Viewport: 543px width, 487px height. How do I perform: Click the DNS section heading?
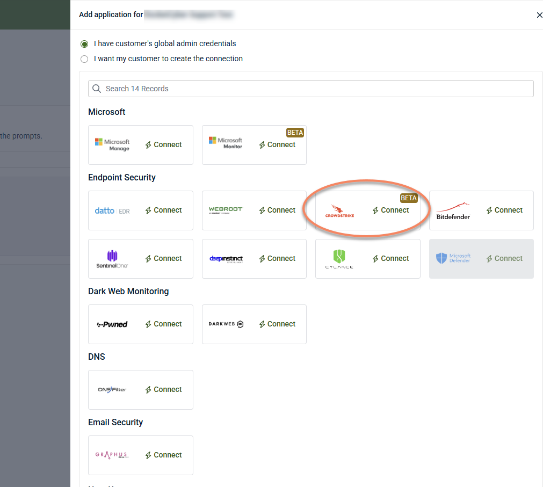(x=97, y=357)
